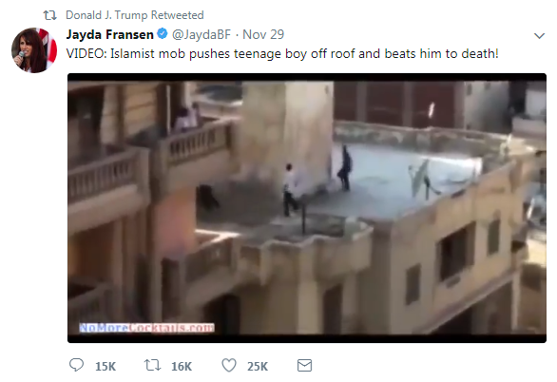Click the NoMoreCocktails.com watermark in the video
This screenshot has width=557, height=382.
tap(146, 327)
